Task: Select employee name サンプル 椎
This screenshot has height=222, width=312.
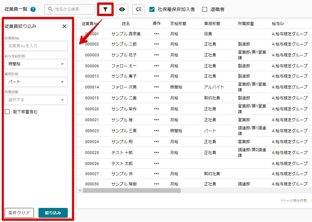Action: tap(122, 120)
